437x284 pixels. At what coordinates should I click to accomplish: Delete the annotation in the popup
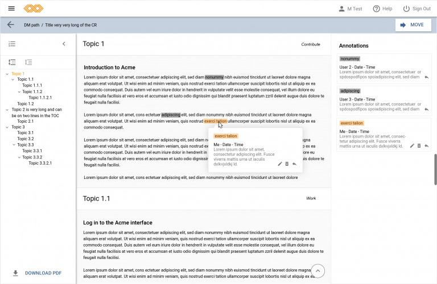coord(287,164)
